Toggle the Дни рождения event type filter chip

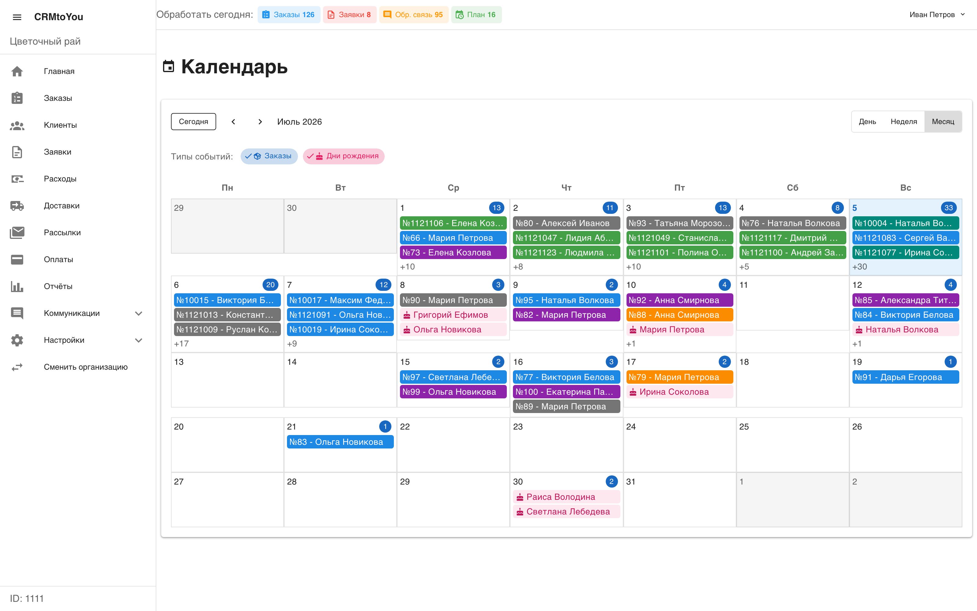[x=343, y=156]
